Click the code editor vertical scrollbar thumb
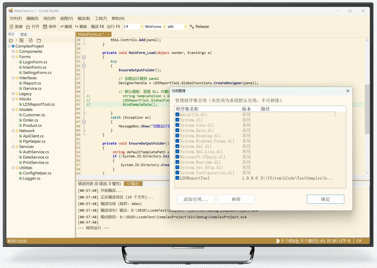Viewport: 377px width, 268px height. 367,109
